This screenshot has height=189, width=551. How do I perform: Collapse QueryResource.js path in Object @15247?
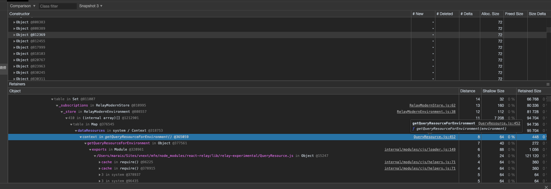pos(95,156)
